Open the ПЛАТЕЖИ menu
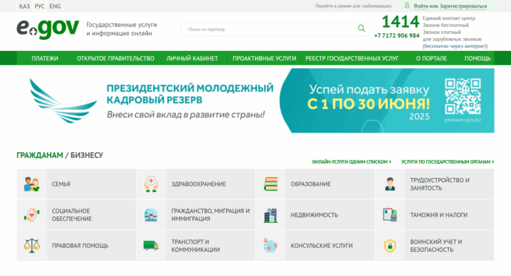 pos(45,59)
